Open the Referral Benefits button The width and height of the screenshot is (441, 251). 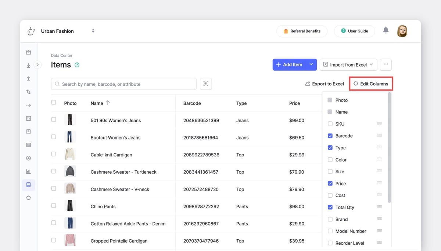tap(302, 31)
